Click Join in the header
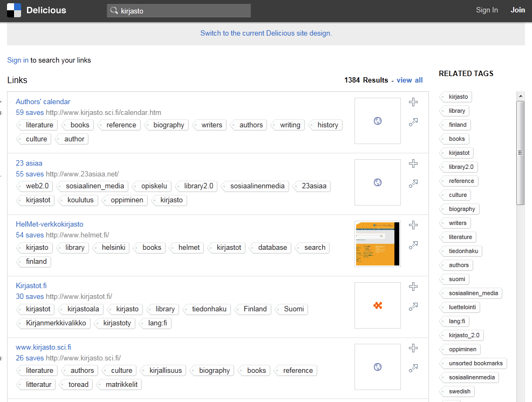Viewport: 532px width, 402px height. click(518, 10)
